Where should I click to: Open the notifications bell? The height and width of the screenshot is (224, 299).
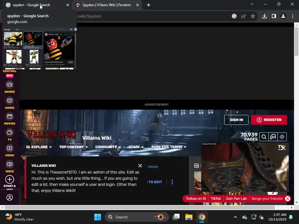(x=291, y=217)
